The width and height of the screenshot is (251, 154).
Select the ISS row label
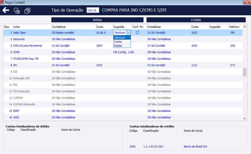click(15, 72)
